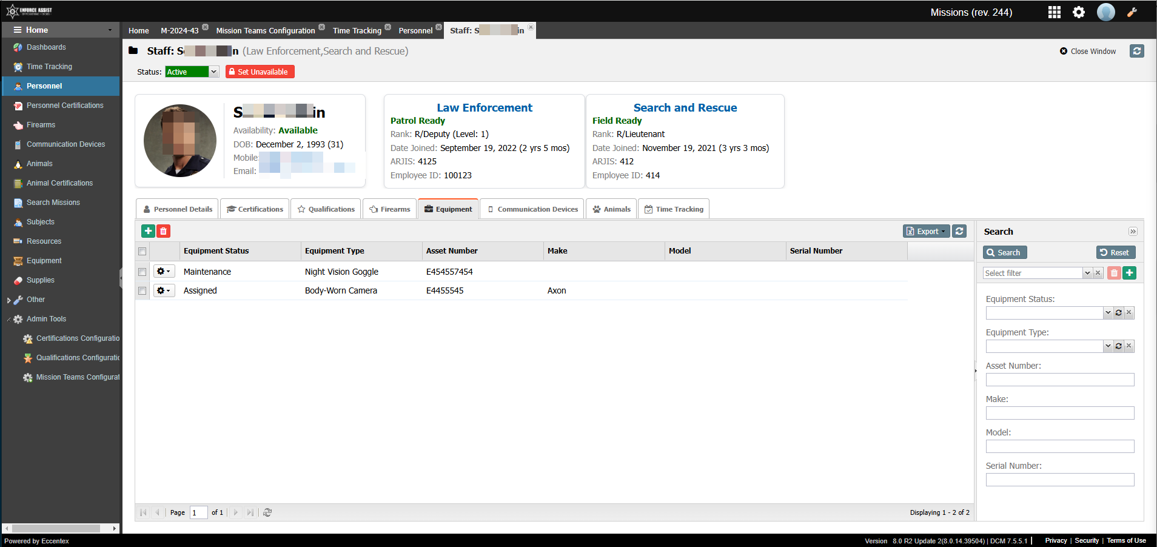Reload Equipment Type filter options
1157x547 pixels.
tap(1118, 346)
